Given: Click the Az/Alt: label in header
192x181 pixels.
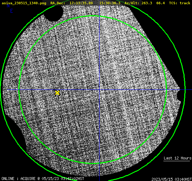Looking at the screenshot, I should [x=132, y=3].
